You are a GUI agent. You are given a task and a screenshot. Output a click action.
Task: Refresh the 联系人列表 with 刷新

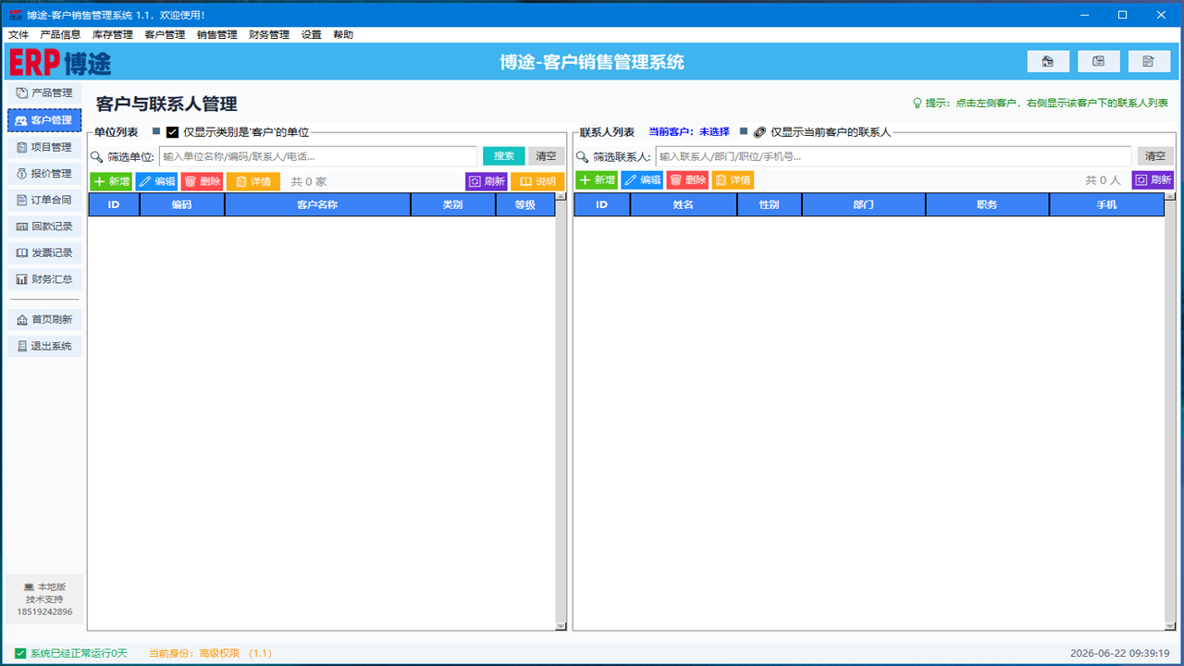[1153, 180]
